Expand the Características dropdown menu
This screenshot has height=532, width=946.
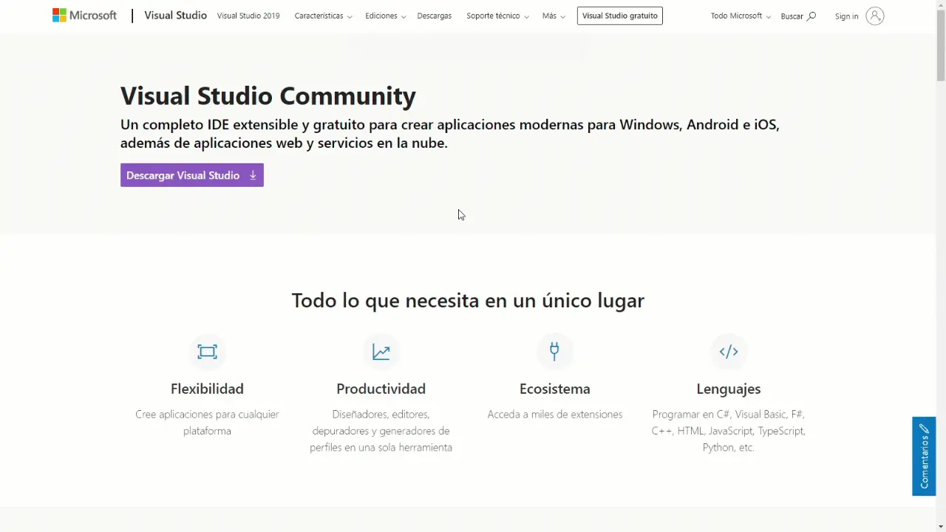(323, 16)
